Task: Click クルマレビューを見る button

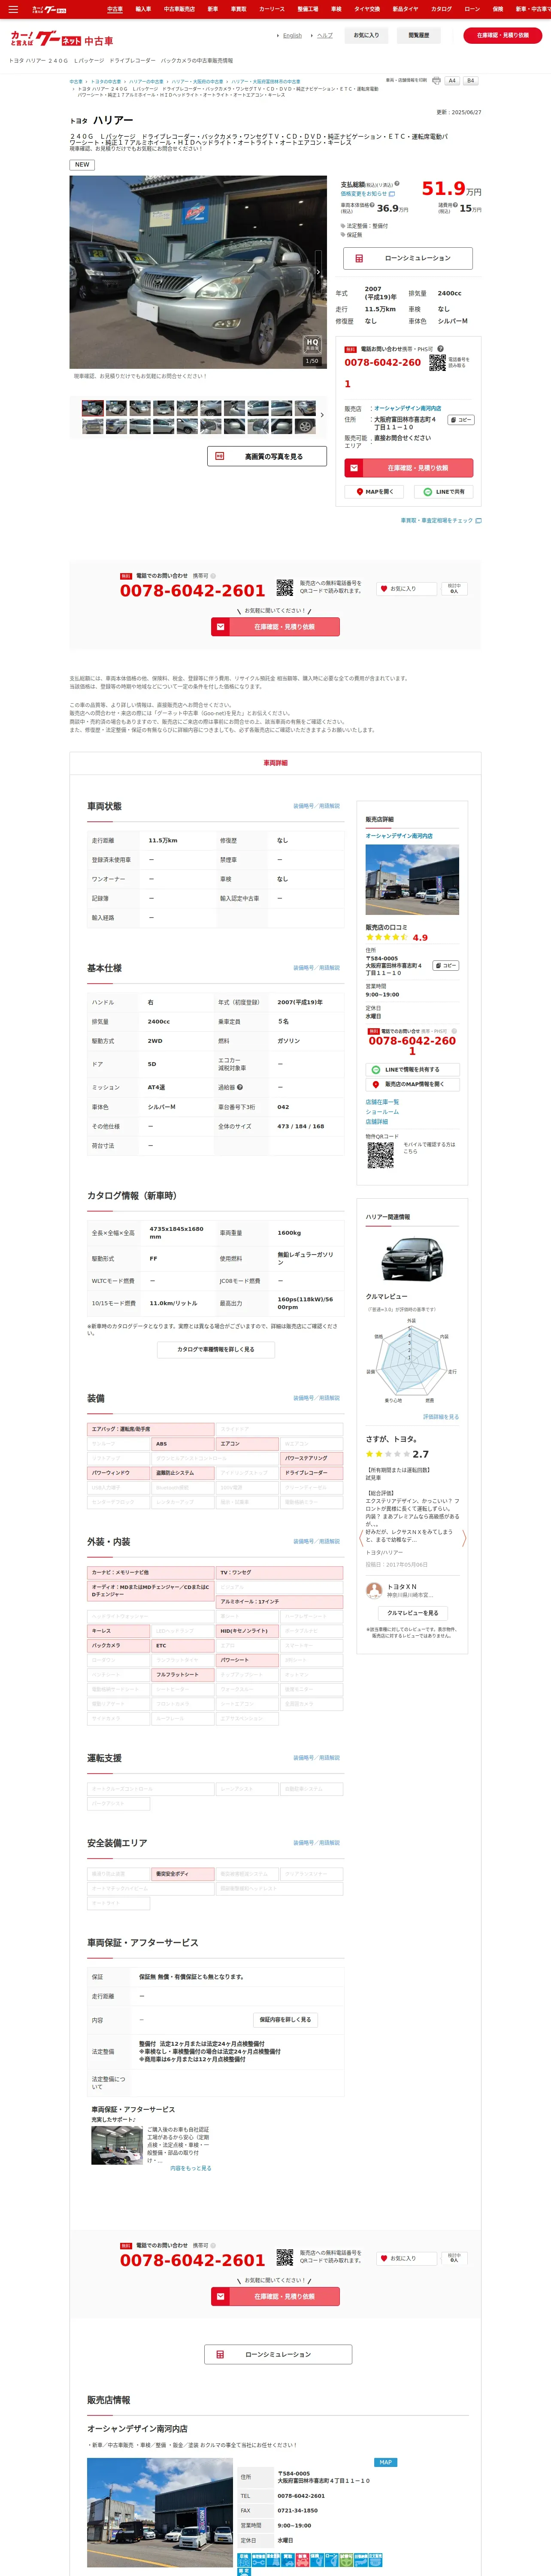Action: [x=412, y=1613]
